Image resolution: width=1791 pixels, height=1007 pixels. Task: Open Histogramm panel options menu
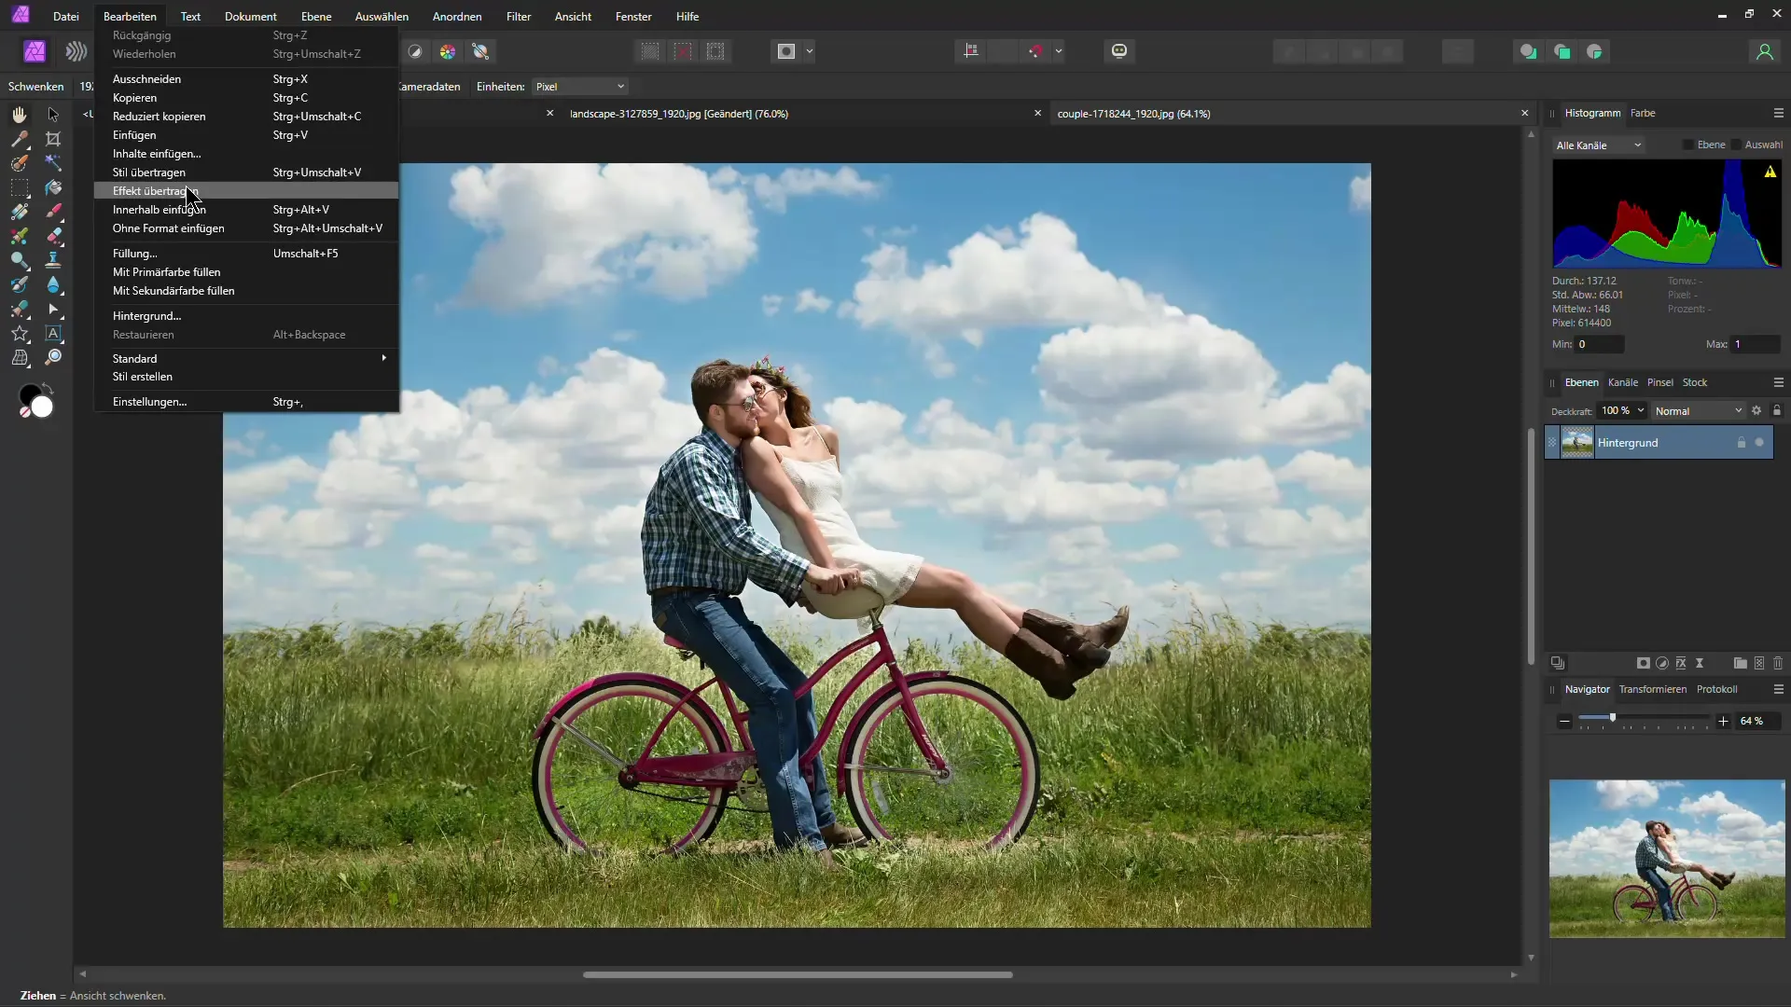[1778, 113]
